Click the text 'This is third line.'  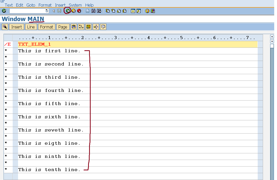tap(49, 77)
